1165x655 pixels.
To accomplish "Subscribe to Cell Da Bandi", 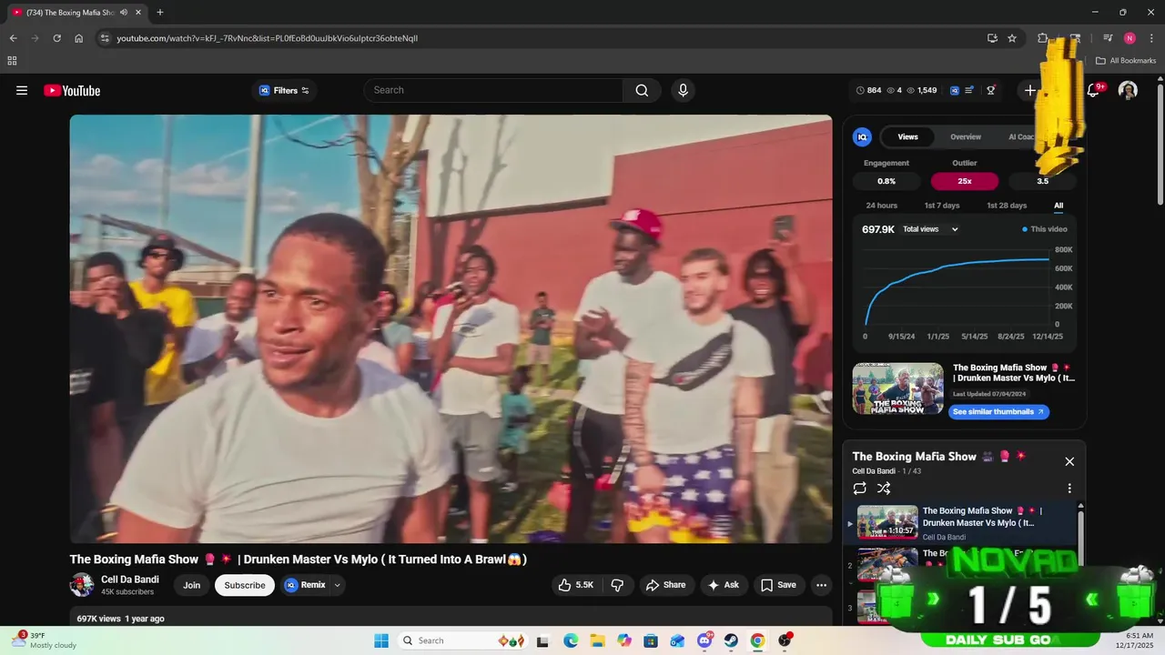I will (x=245, y=585).
